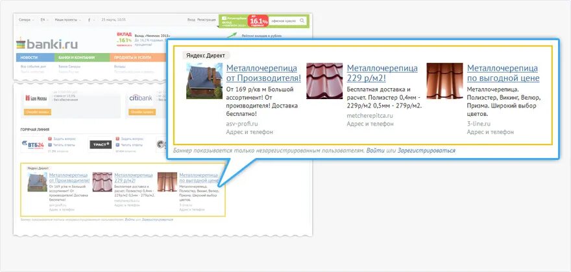Click the orange button under Citibank
Image resolution: width=571 pixels, height=272 pixels.
click(x=142, y=112)
